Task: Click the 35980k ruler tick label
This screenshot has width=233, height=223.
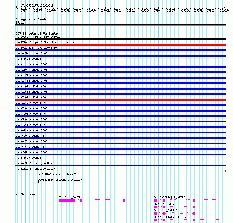Action: pyautogui.click(x=105, y=10)
